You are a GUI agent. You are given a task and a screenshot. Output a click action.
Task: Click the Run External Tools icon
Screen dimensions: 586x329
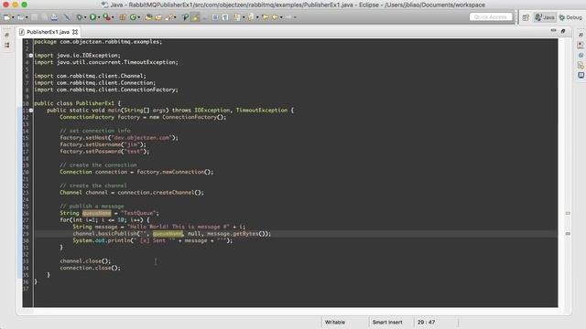click(106, 17)
